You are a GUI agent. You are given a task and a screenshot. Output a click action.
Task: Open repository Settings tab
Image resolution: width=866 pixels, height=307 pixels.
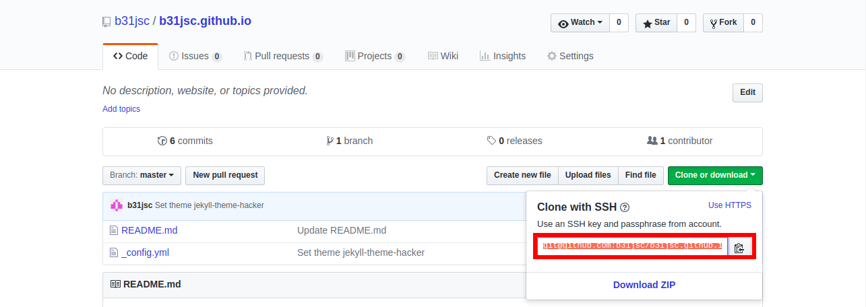(x=570, y=56)
